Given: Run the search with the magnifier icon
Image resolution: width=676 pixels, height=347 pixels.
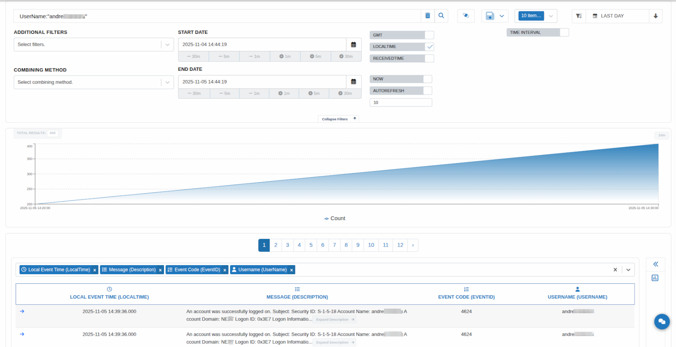Looking at the screenshot, I should [x=441, y=16].
